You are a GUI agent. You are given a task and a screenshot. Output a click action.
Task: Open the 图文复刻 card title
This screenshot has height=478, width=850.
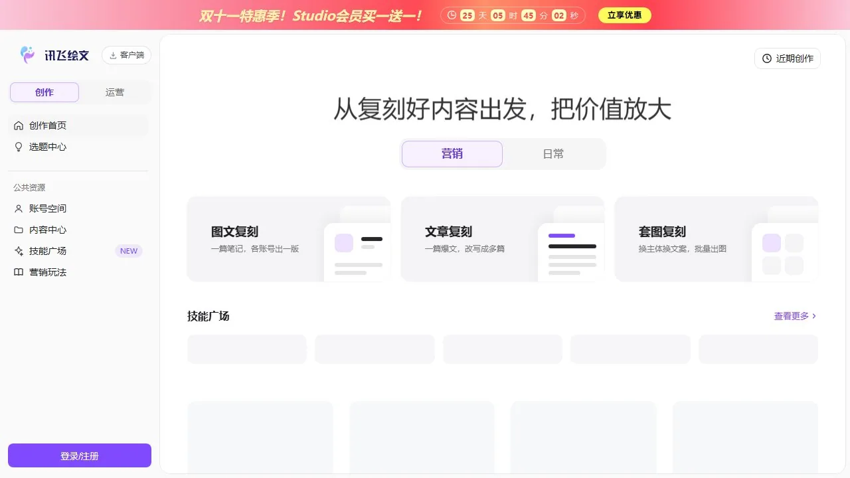pos(234,232)
